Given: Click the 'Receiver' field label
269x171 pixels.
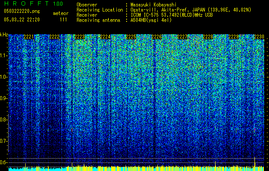Looking at the screenshot, I should (x=87, y=15).
